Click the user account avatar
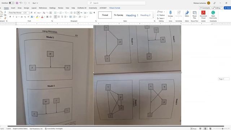The image size is (231, 130). (x=209, y=3)
